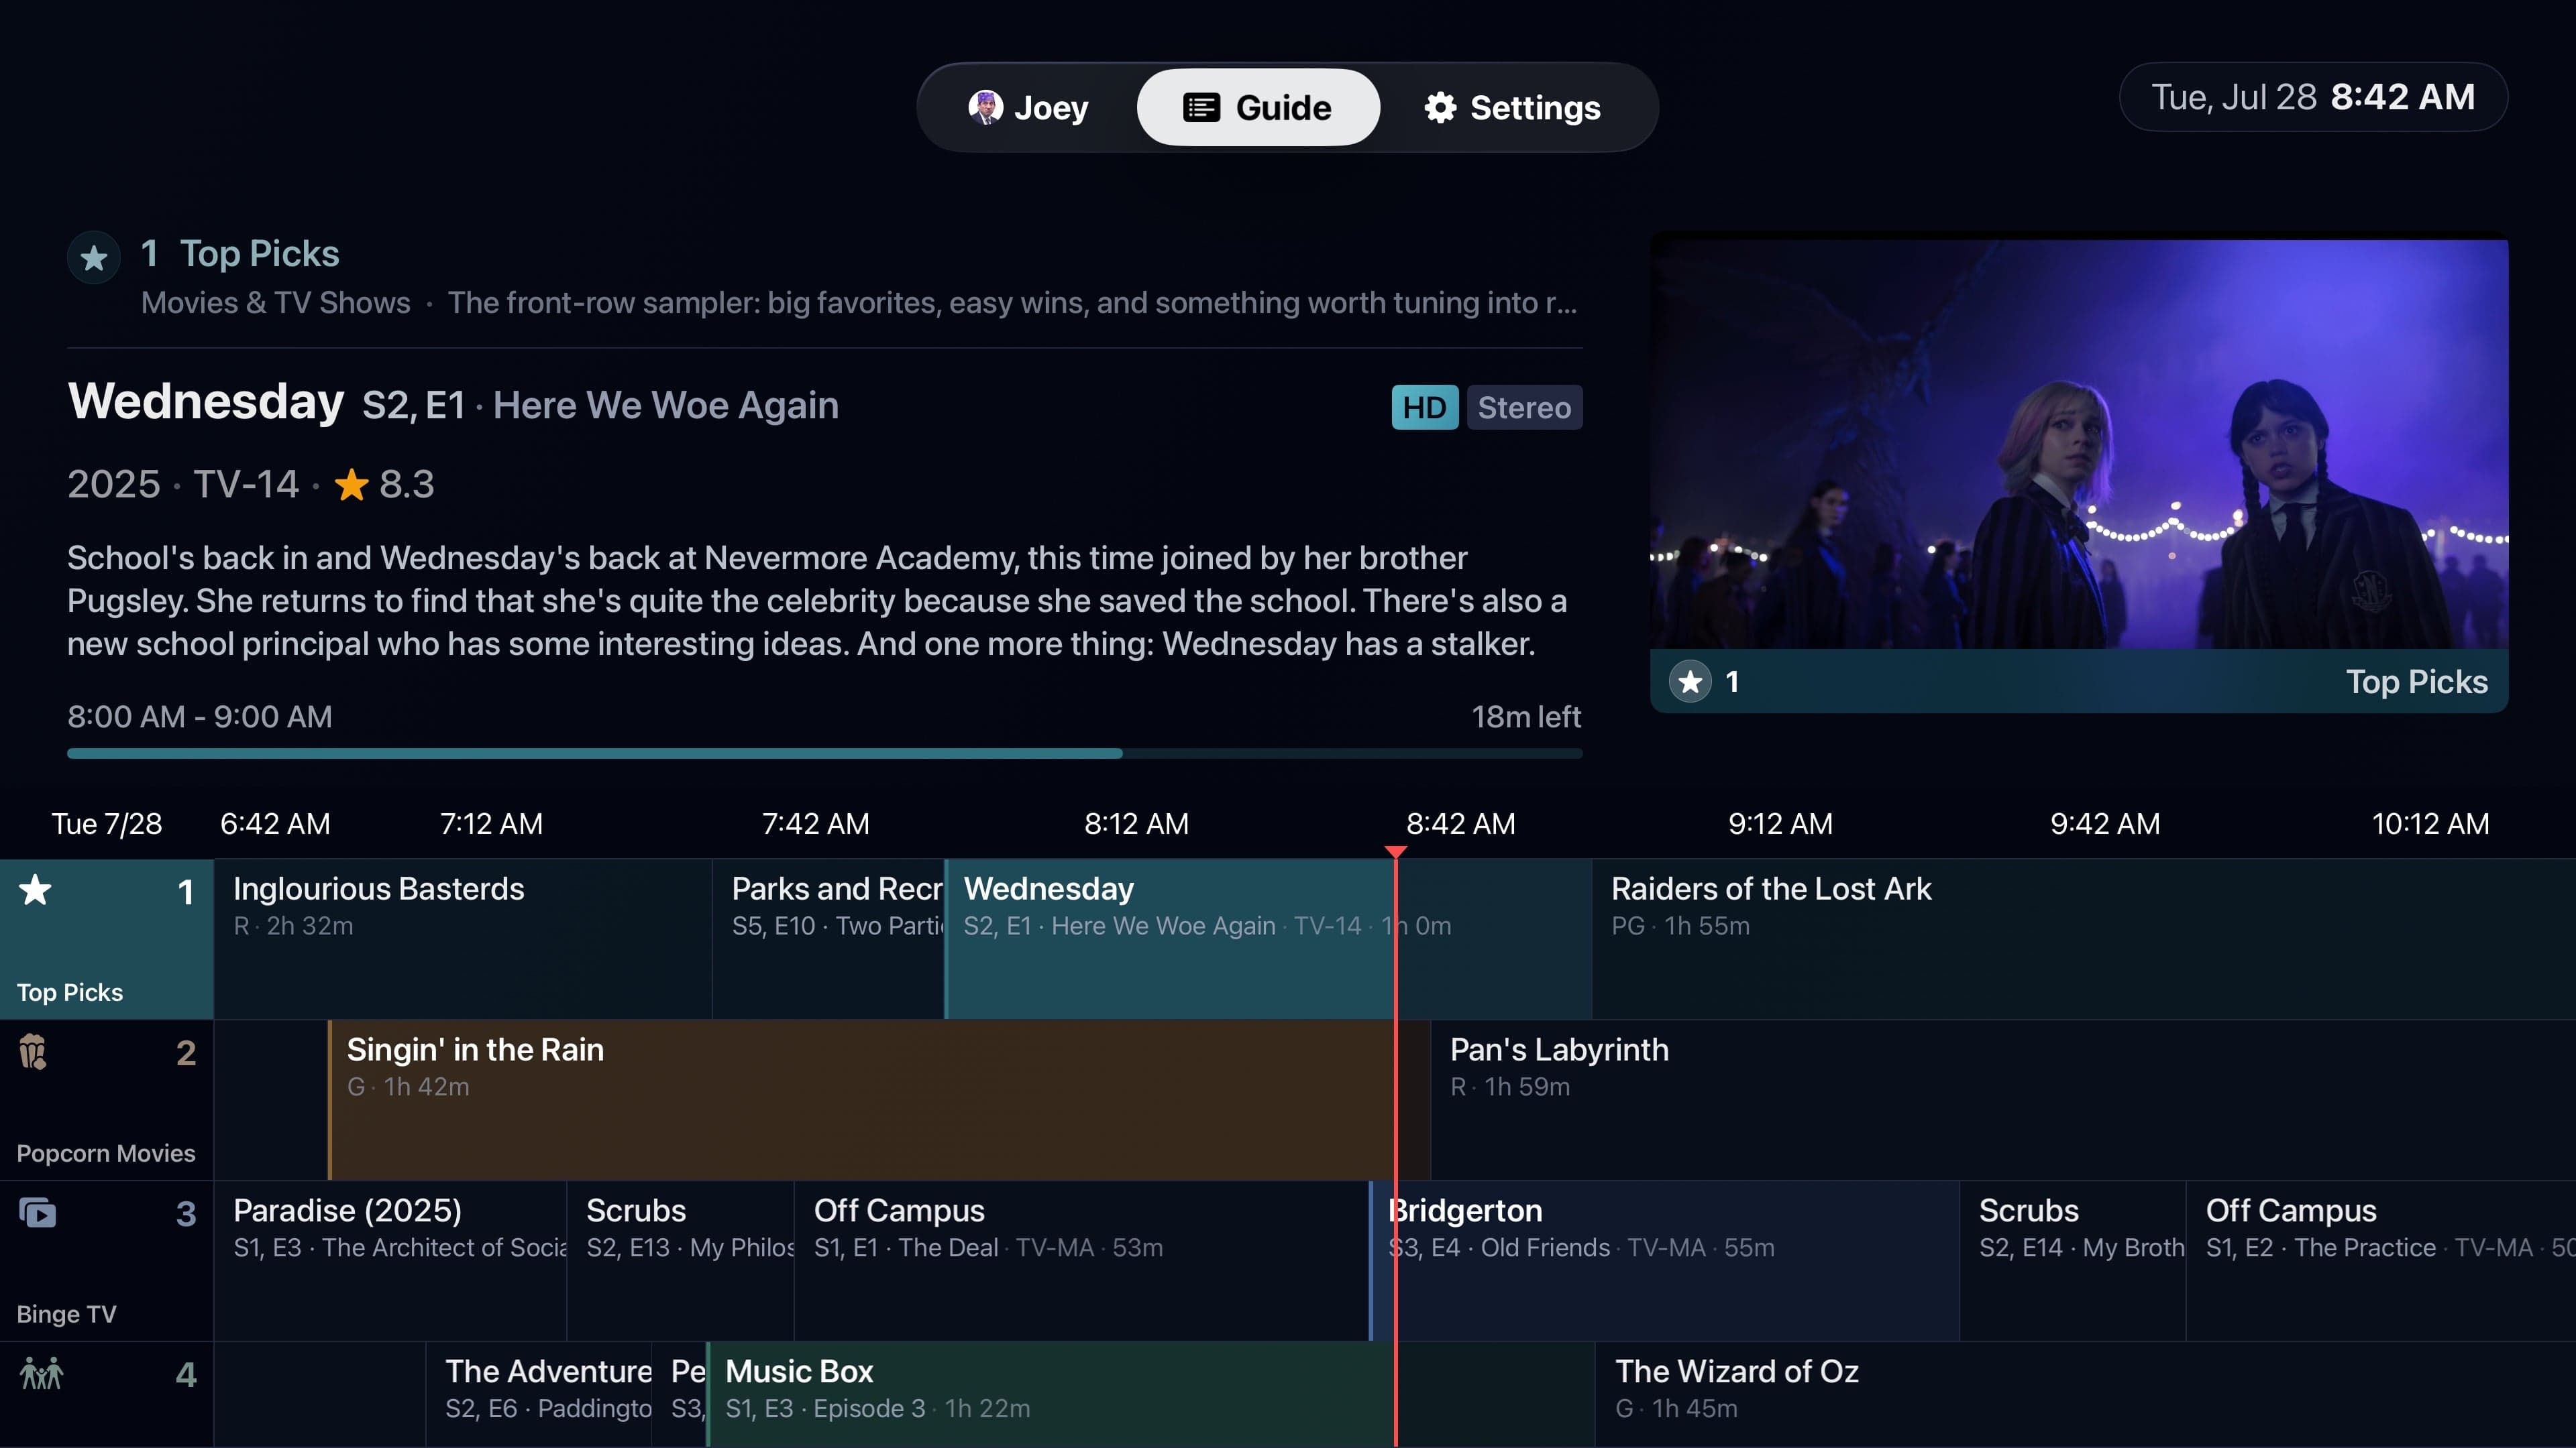Click the Binge TV channel label
Image resolution: width=2576 pixels, height=1448 pixels.
[x=66, y=1314]
